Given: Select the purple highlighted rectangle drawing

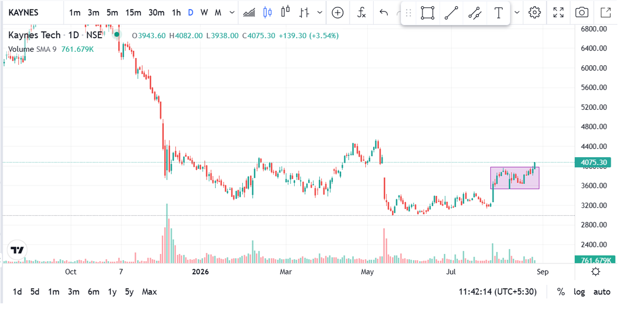Looking at the screenshot, I should pyautogui.click(x=514, y=178).
